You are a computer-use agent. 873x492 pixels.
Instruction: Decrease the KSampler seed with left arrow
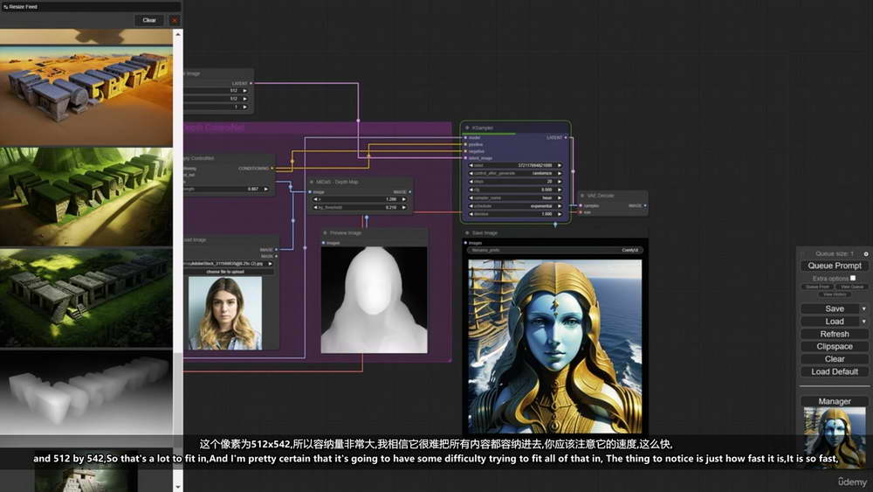(471, 165)
